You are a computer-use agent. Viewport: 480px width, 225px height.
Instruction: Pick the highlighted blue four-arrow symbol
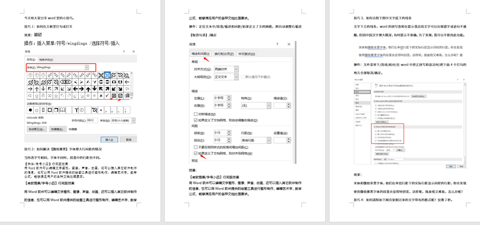107,75
